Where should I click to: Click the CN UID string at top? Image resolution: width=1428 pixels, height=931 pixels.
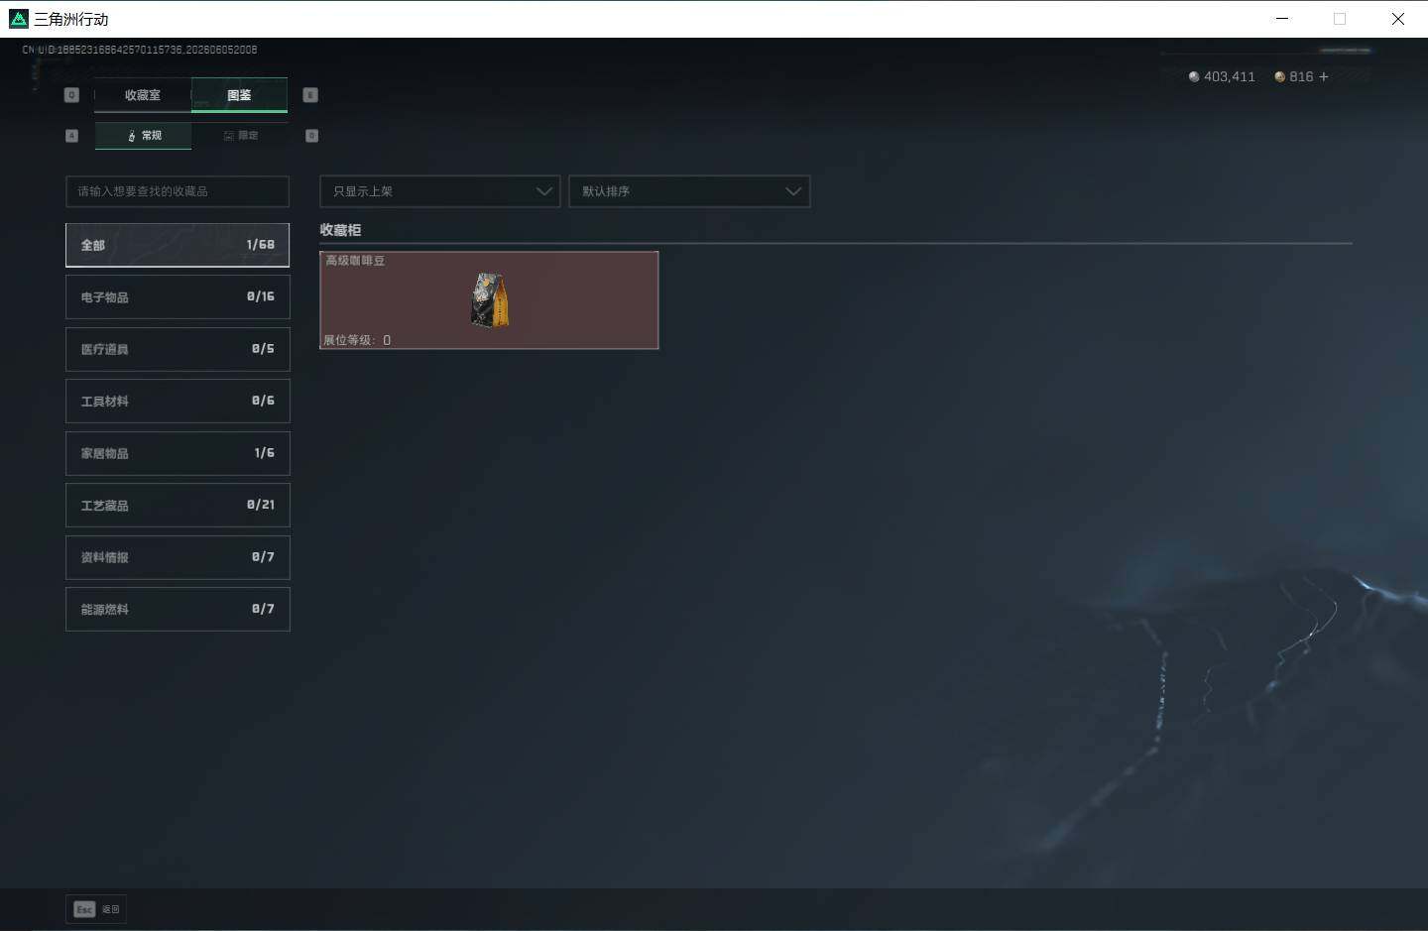tap(140, 50)
